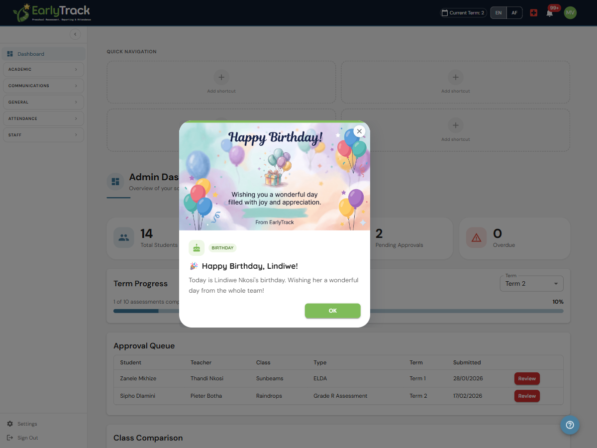Click the Overdue count label
Screen dimensions: 597x448
tap(504, 245)
